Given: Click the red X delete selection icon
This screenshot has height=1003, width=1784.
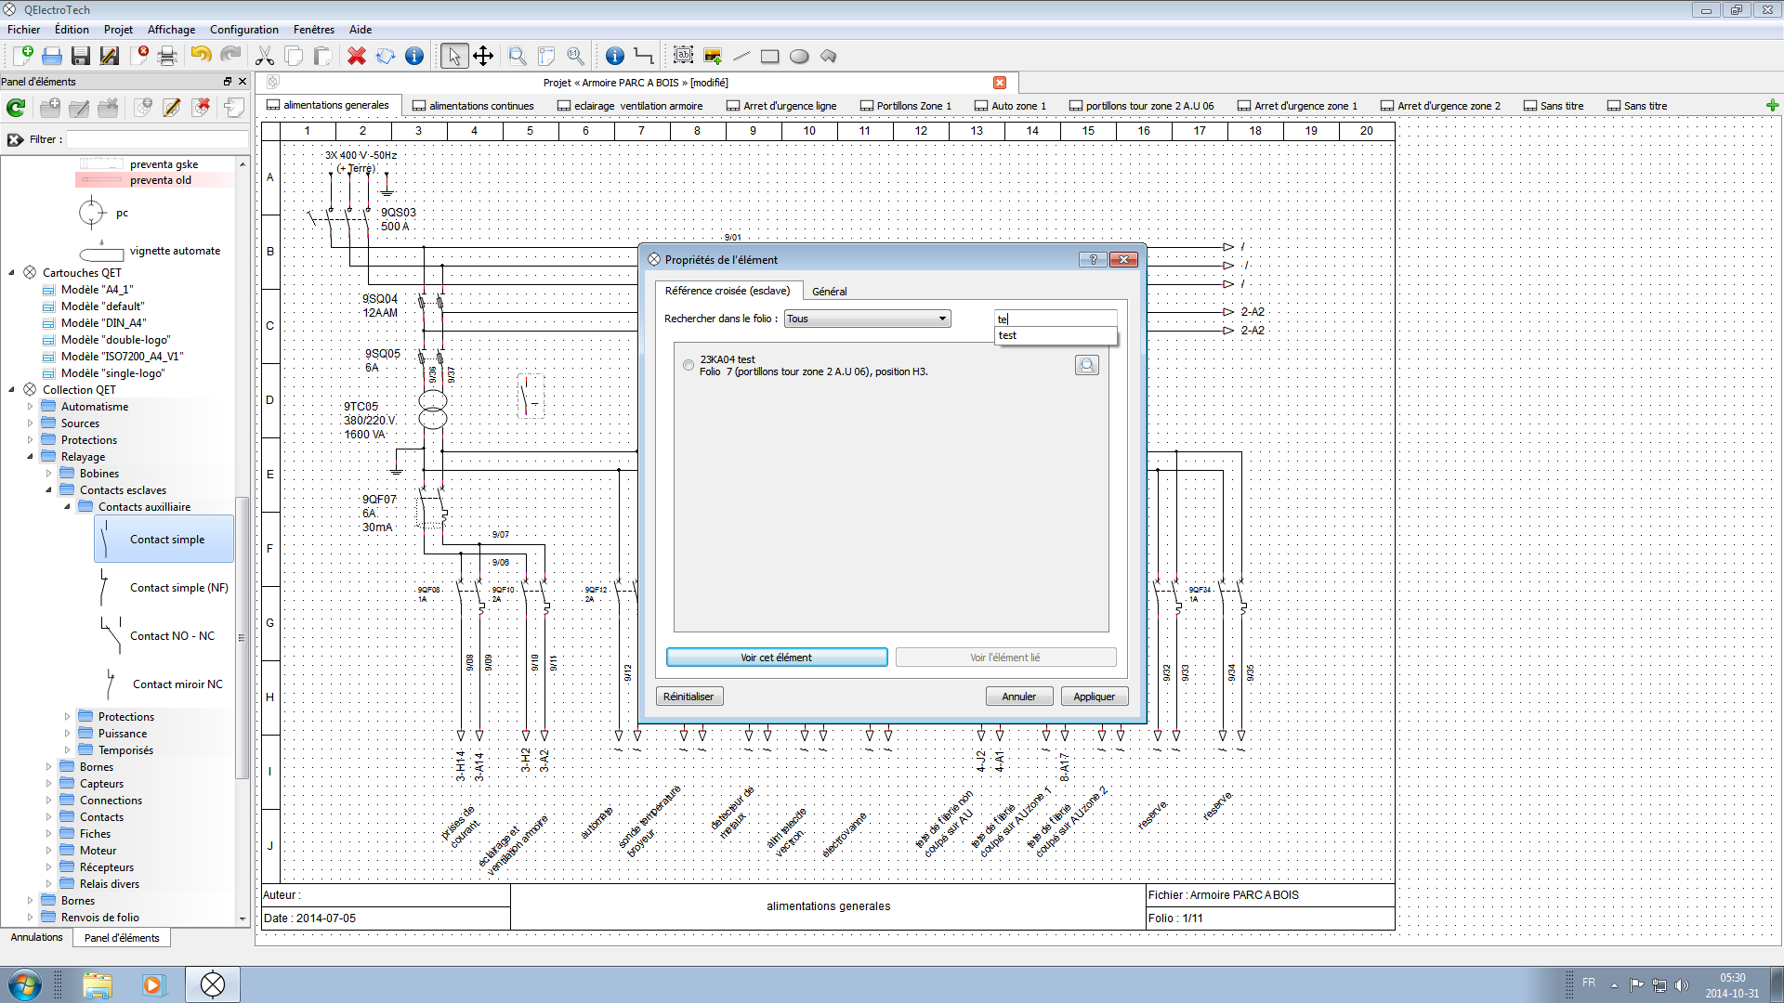Looking at the screenshot, I should tap(356, 56).
